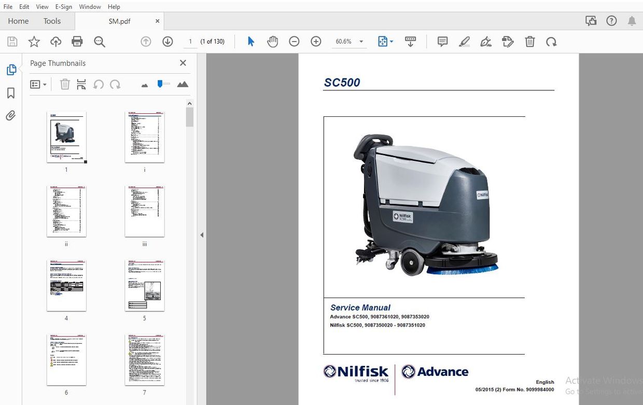Select the text Highlight tool
Image resolution: width=643 pixels, height=405 pixels.
click(x=464, y=41)
